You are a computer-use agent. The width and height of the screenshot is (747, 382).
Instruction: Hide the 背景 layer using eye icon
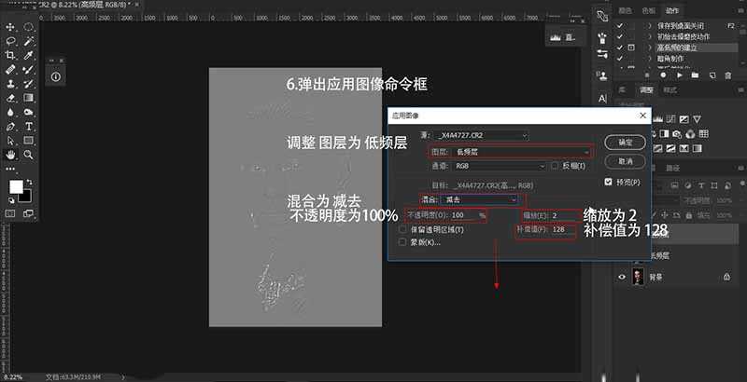[x=622, y=276]
